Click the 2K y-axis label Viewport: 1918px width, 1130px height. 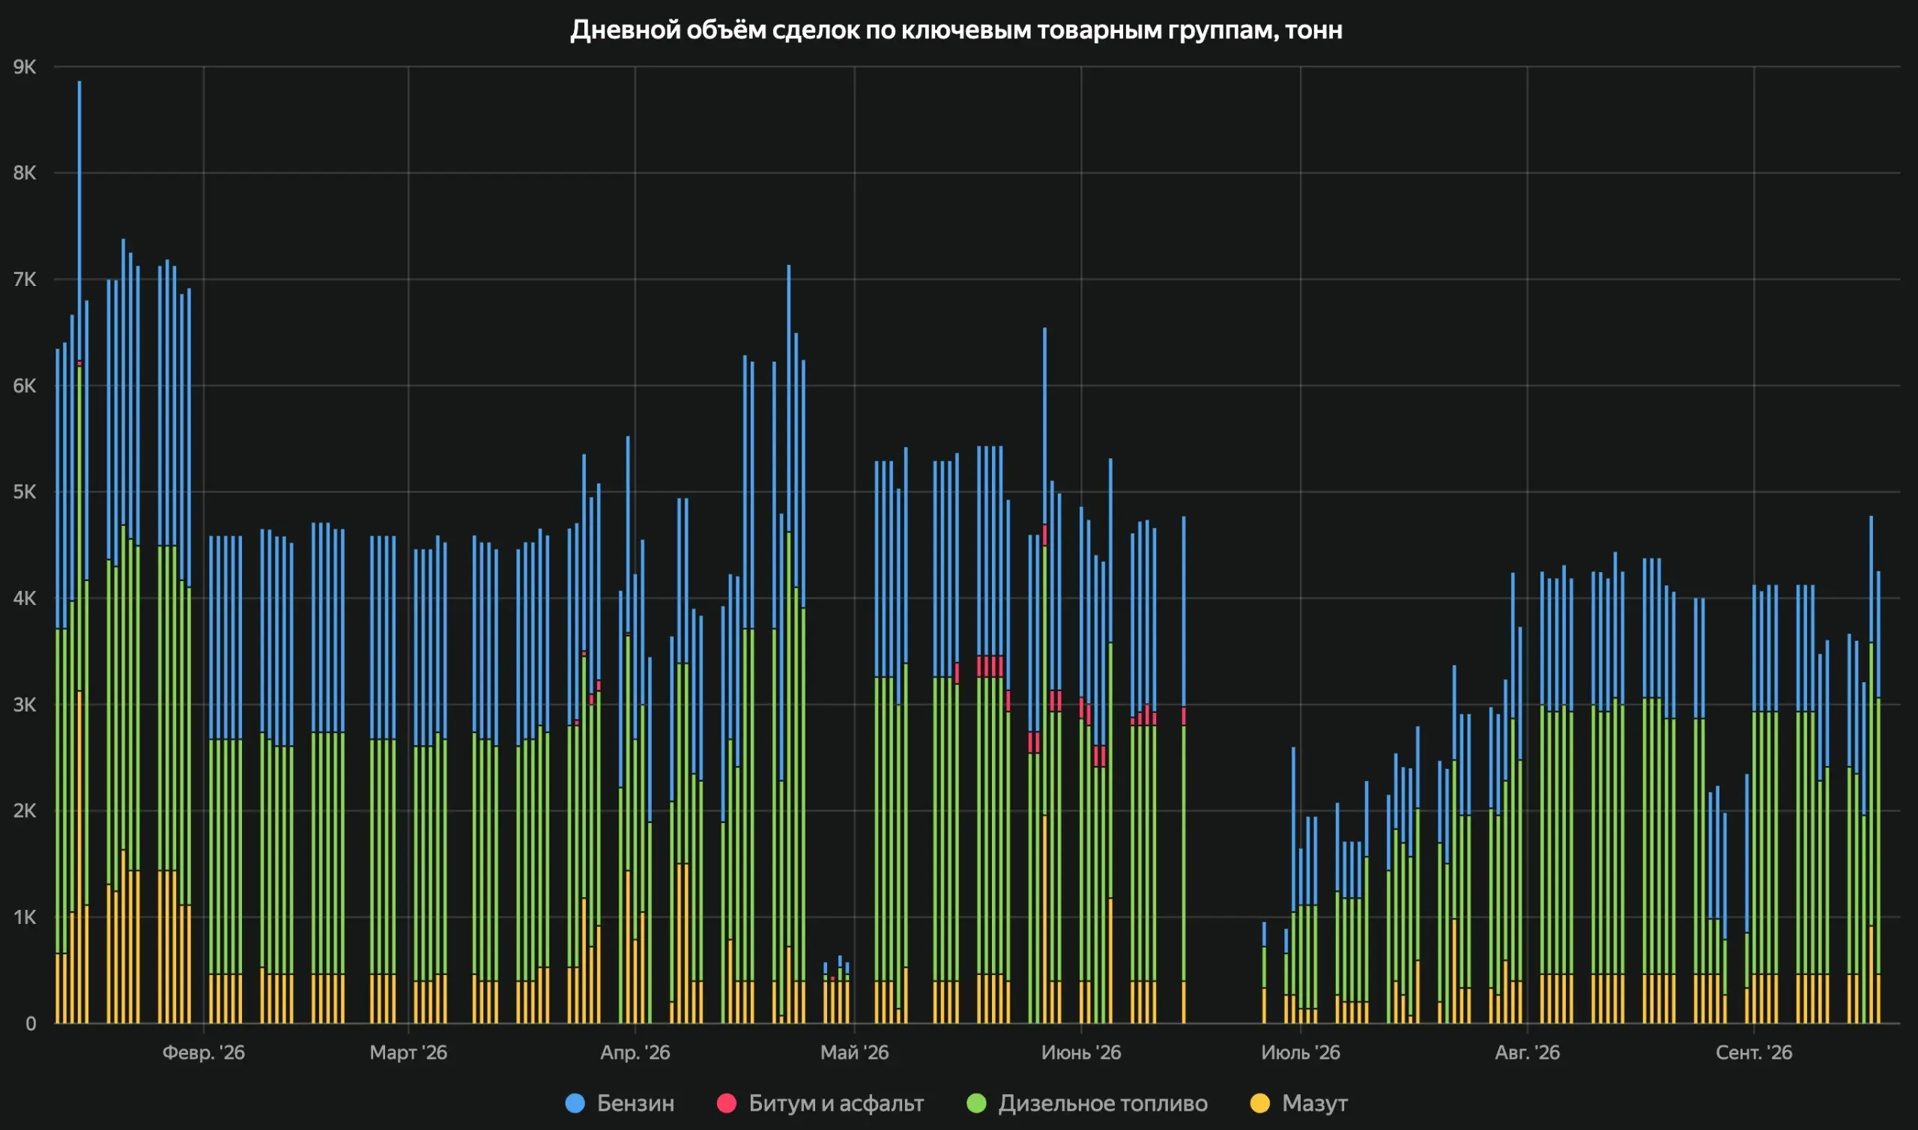(25, 811)
